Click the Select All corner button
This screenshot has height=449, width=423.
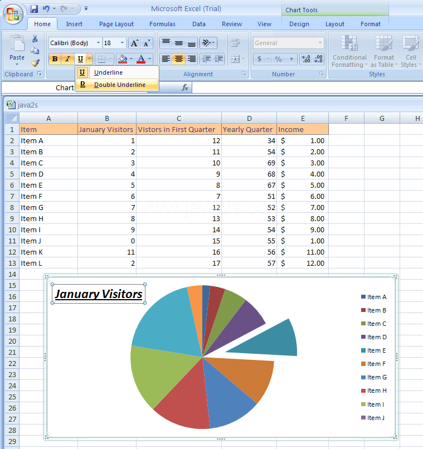[12, 118]
